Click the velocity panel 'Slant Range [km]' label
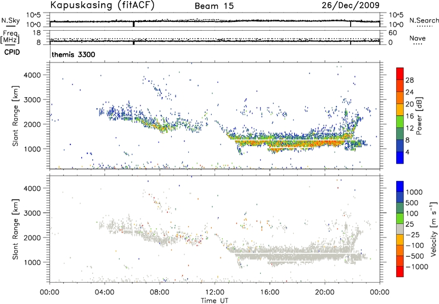Screen dimensions: 439x304 pyautogui.click(x=15, y=229)
